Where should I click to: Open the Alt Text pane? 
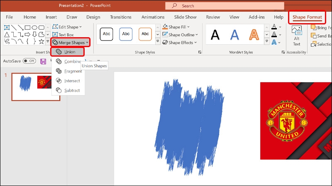(297, 36)
